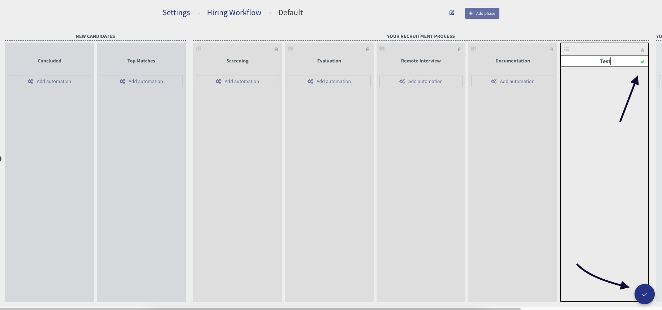Go to Settings breadcrumb link

(x=176, y=13)
